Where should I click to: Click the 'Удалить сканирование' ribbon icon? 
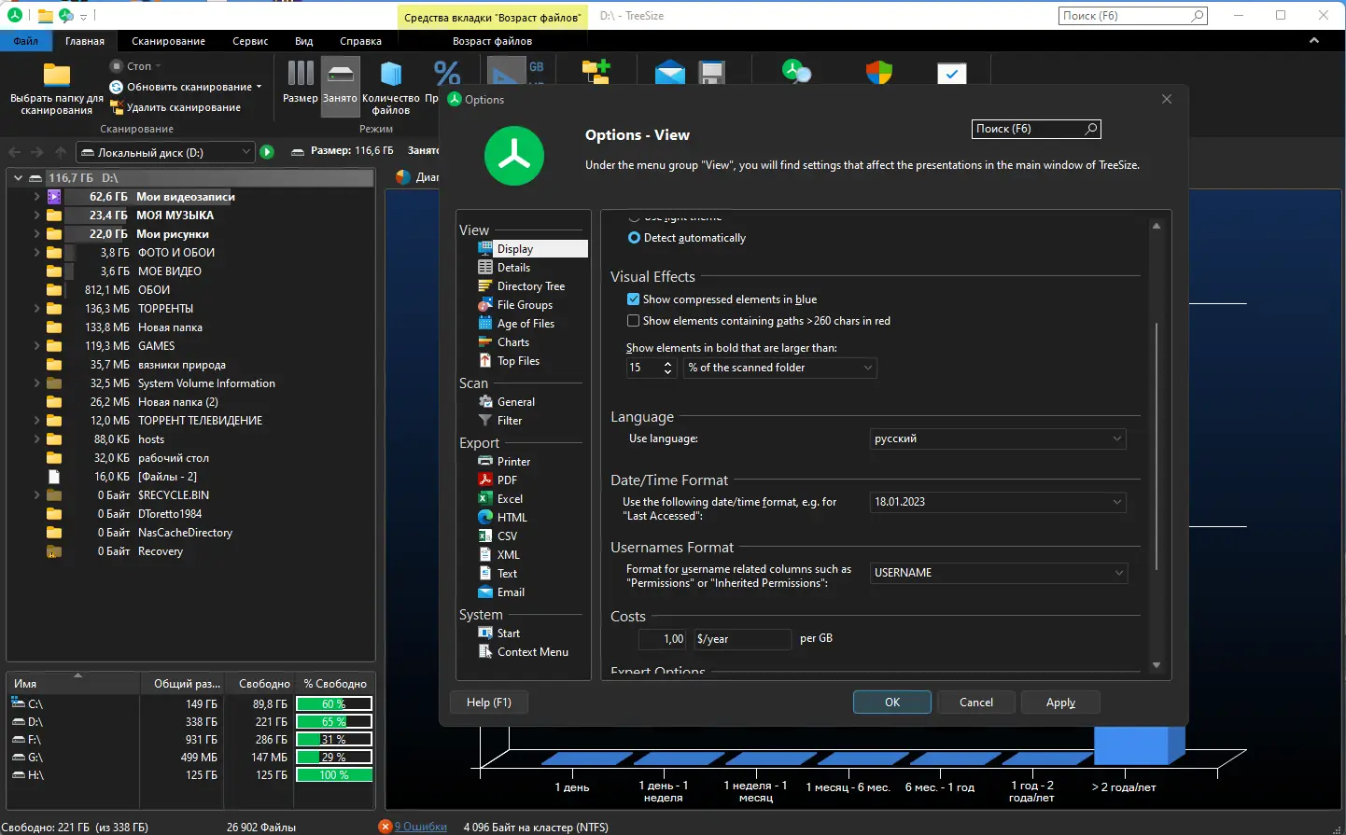117,107
